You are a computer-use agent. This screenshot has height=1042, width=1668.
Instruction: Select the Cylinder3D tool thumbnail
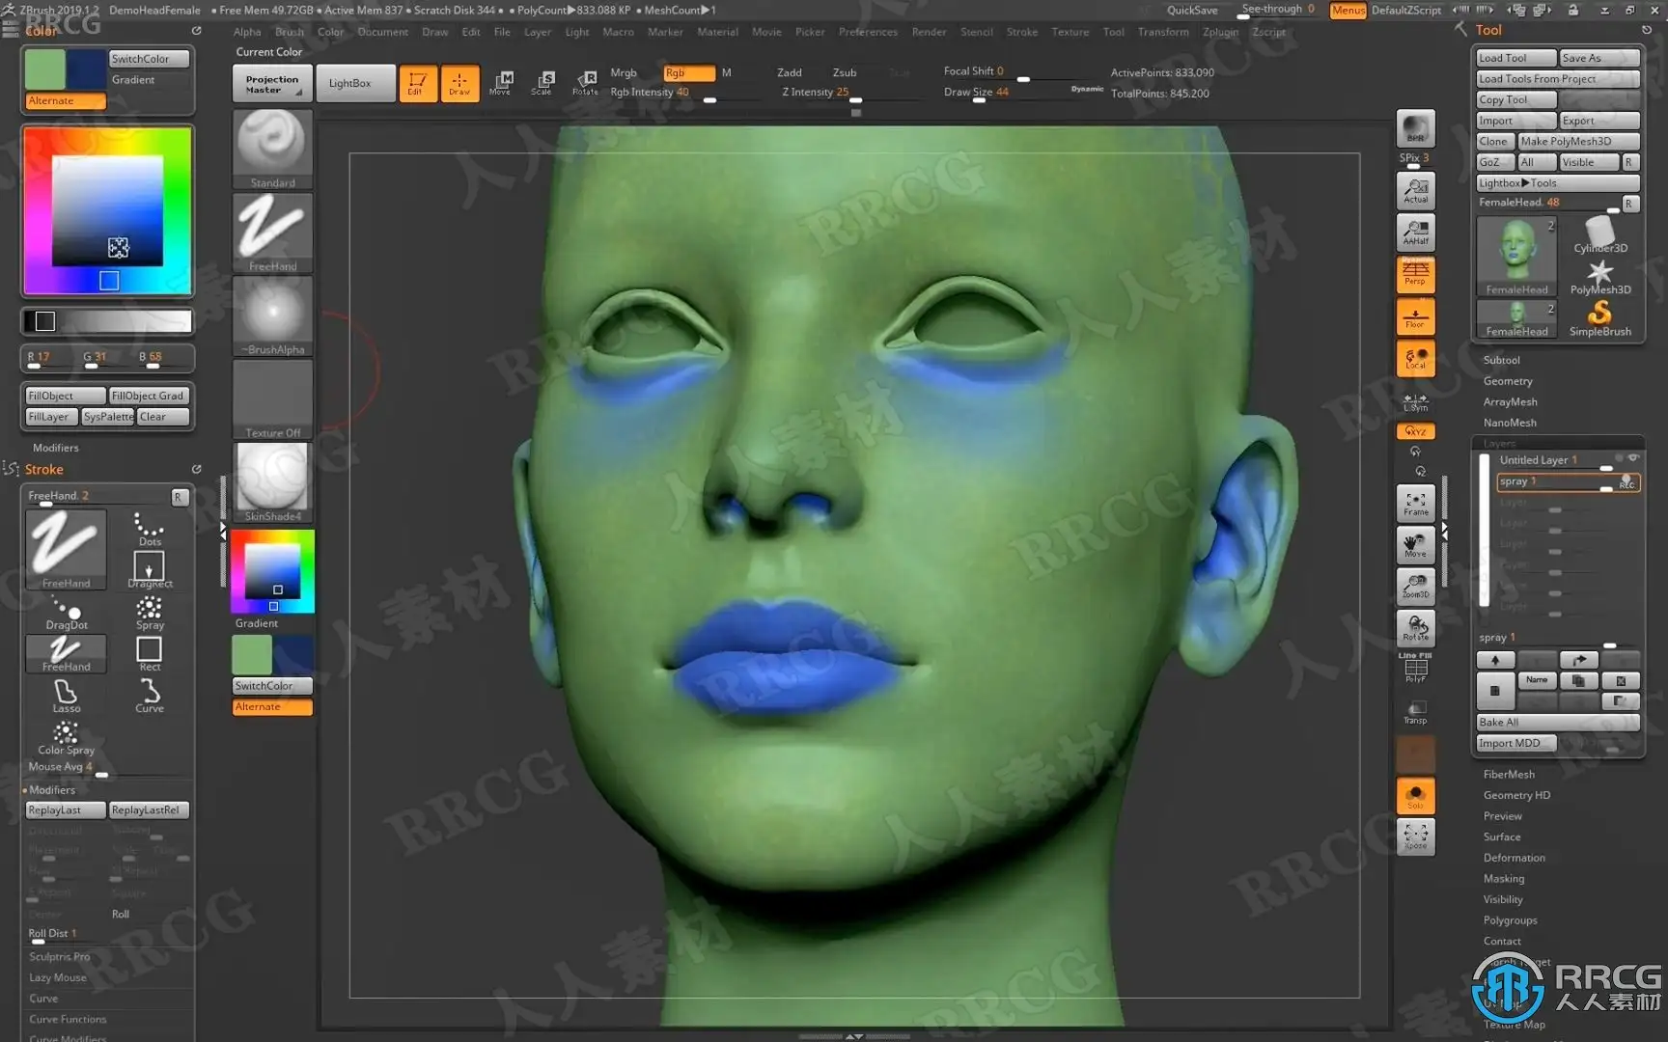pos(1599,234)
